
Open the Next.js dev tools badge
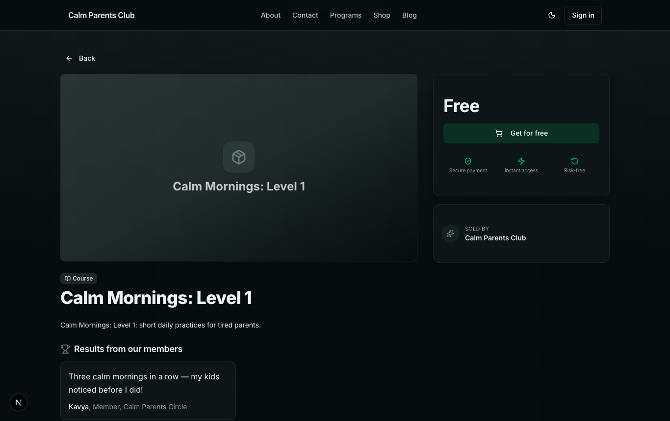coord(19,402)
